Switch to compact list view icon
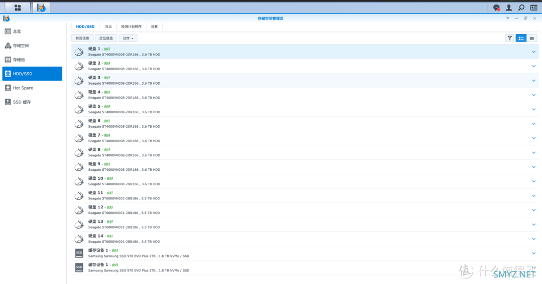542x284 pixels. [531, 38]
